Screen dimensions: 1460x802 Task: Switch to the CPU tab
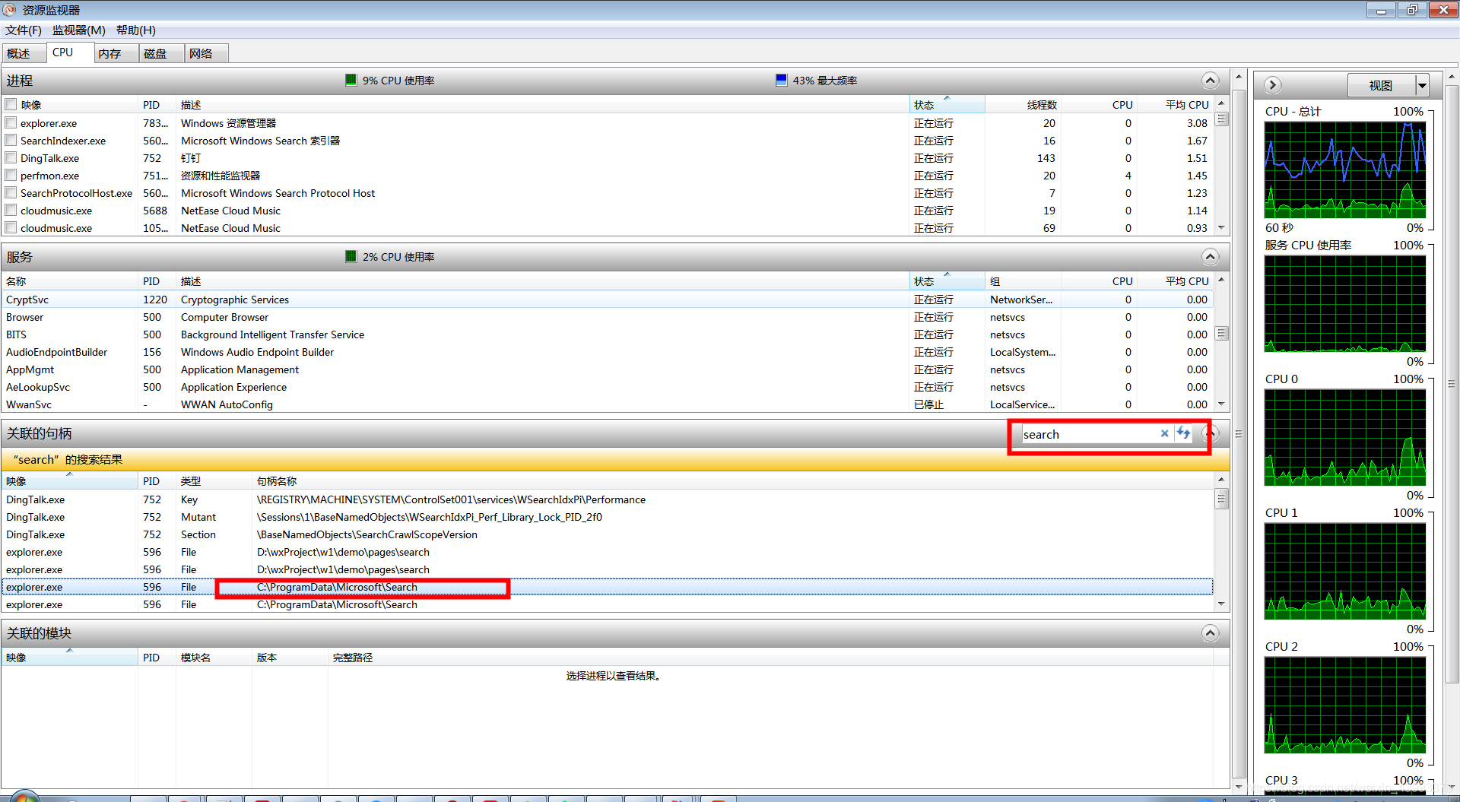[68, 52]
